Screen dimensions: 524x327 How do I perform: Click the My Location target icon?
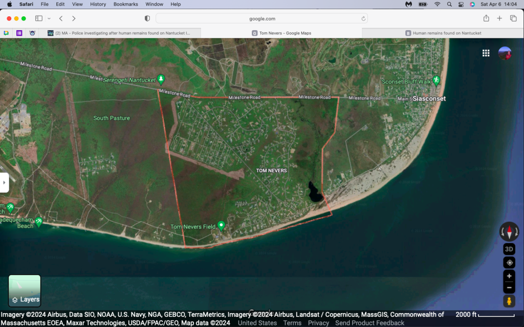click(509, 263)
